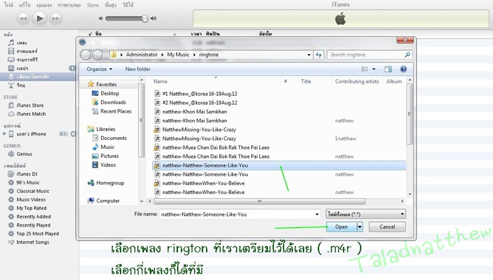Click the rewind button in iTunes
Image resolution: width=493 pixels, height=280 pixels.
click(x=23, y=18)
